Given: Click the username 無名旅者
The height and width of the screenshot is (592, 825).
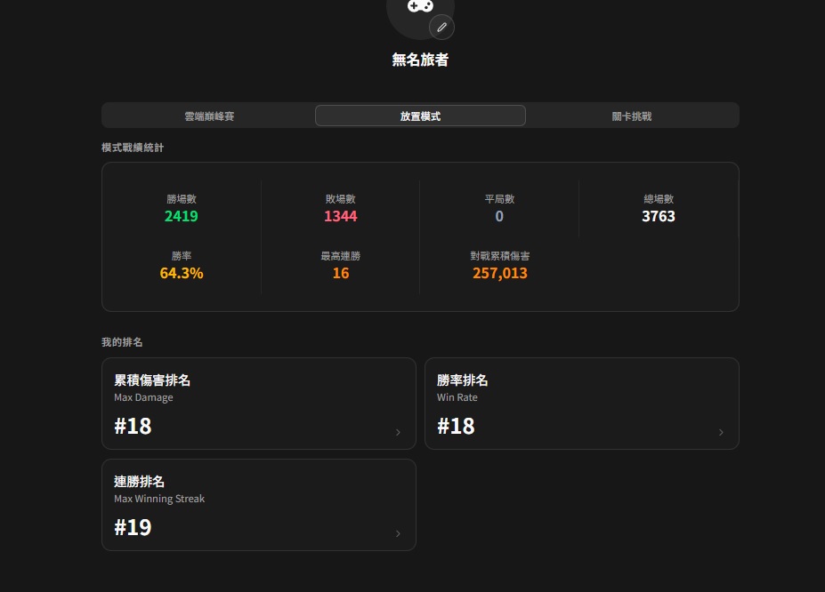Looking at the screenshot, I should click(420, 60).
